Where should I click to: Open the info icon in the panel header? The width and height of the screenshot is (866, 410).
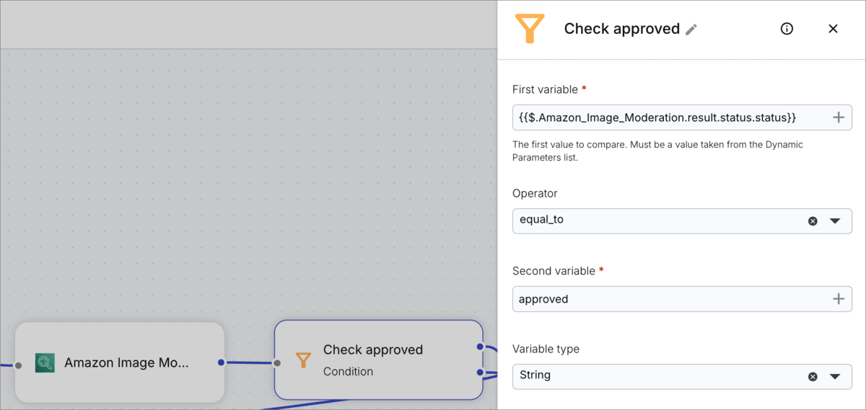point(787,29)
